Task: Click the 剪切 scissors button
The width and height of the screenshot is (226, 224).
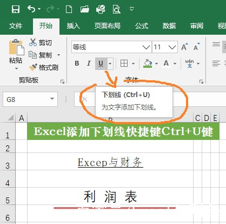Action: coord(41,42)
